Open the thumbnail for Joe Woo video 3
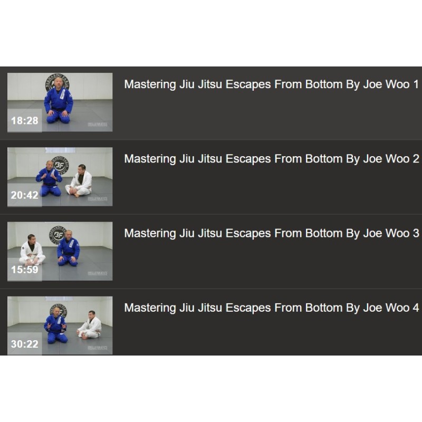The width and height of the screenshot is (422, 422). tap(60, 252)
